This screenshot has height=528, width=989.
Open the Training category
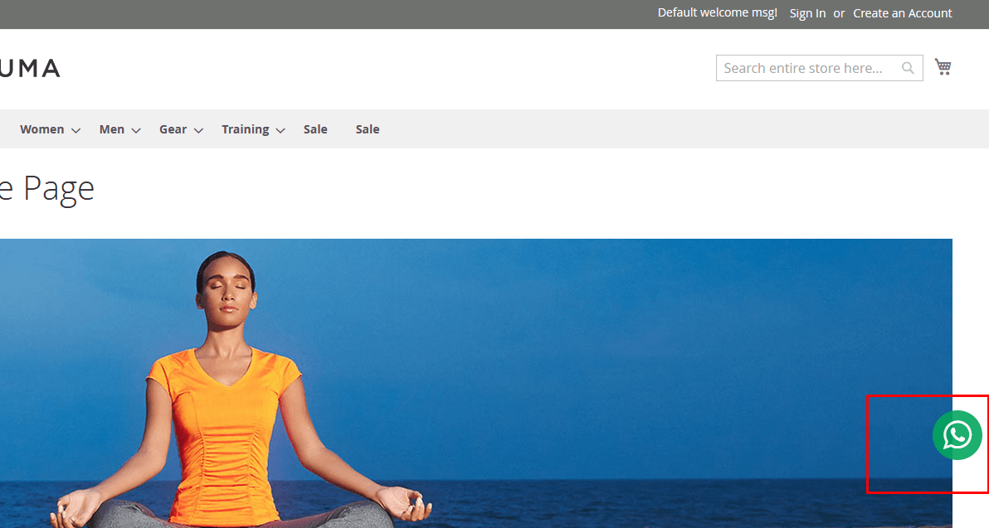tap(246, 129)
